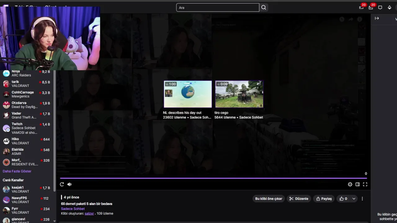Toggle theatre mode icon
This screenshot has height=223, width=397.
tap(358, 184)
